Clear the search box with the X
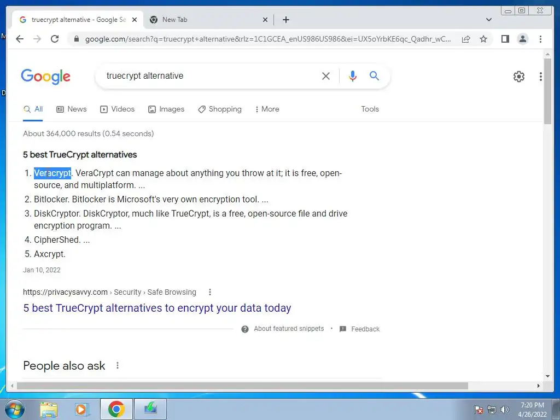Image resolution: width=560 pixels, height=420 pixels. tap(326, 76)
